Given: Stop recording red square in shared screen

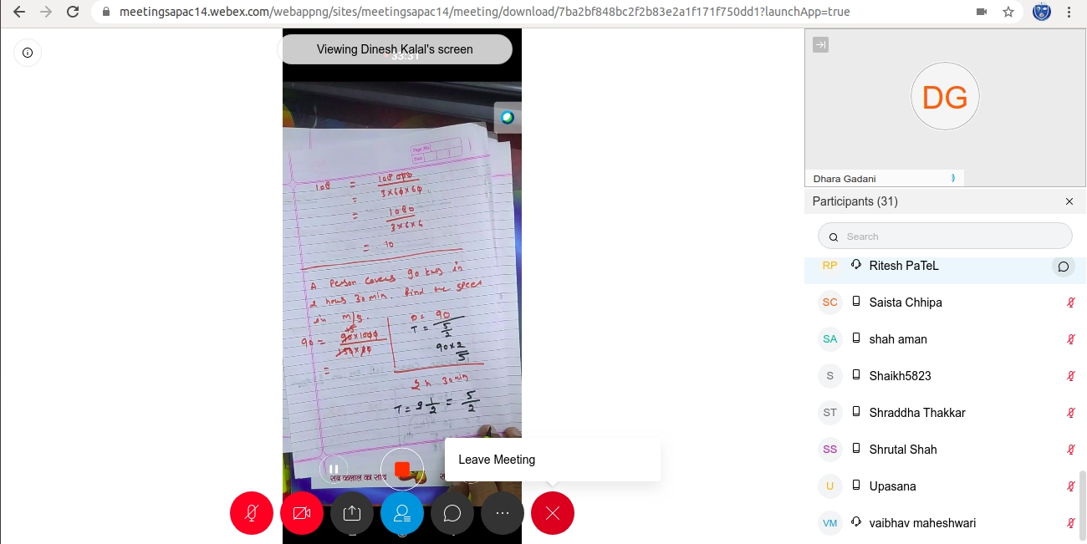Looking at the screenshot, I should [x=402, y=470].
